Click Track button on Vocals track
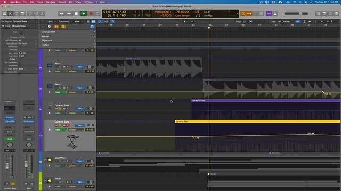Viewport: 341px width, 191px height. coord(80,182)
